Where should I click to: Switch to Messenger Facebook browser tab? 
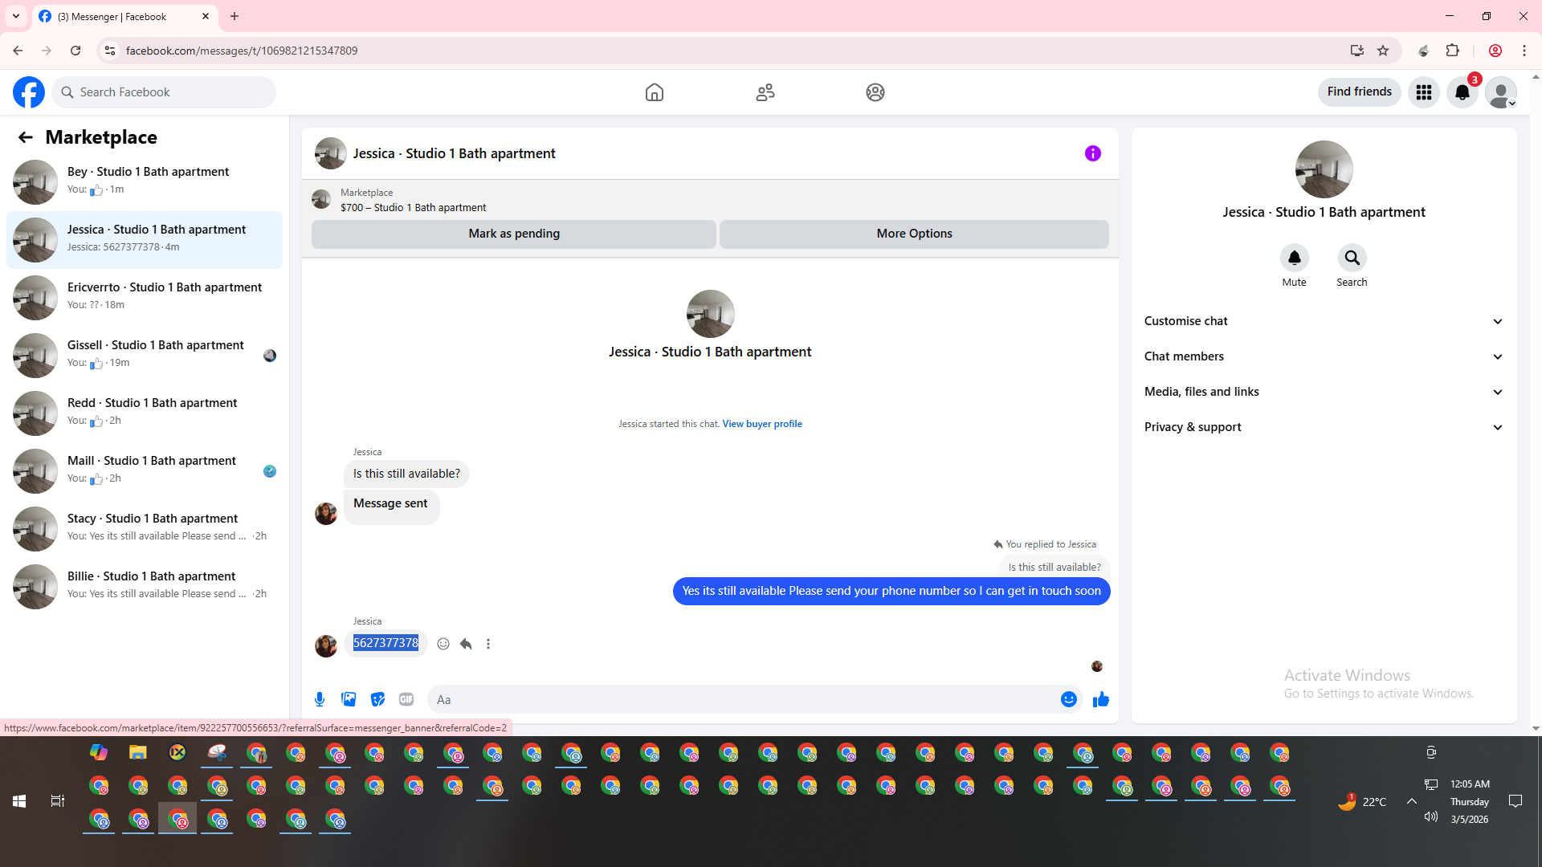124,17
